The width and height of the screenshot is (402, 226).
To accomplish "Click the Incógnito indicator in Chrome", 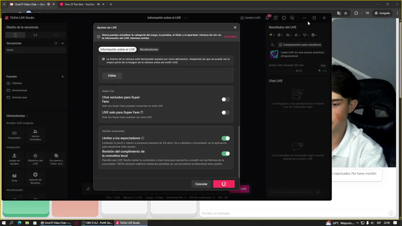I will click(382, 13).
